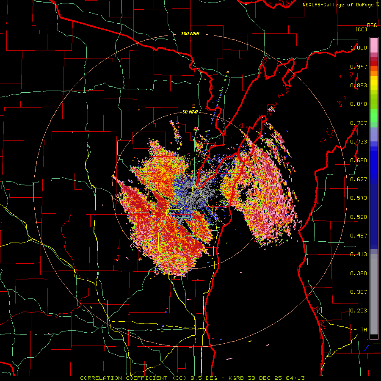Click the 50 NMI range ring label
Image resolution: width=381 pixels, height=381 pixels.
point(190,112)
